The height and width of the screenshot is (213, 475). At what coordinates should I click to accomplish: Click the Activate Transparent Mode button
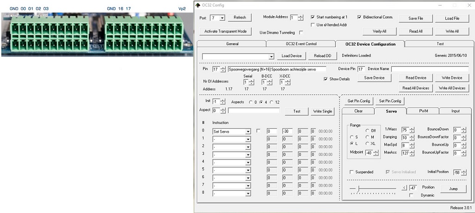coord(226,31)
